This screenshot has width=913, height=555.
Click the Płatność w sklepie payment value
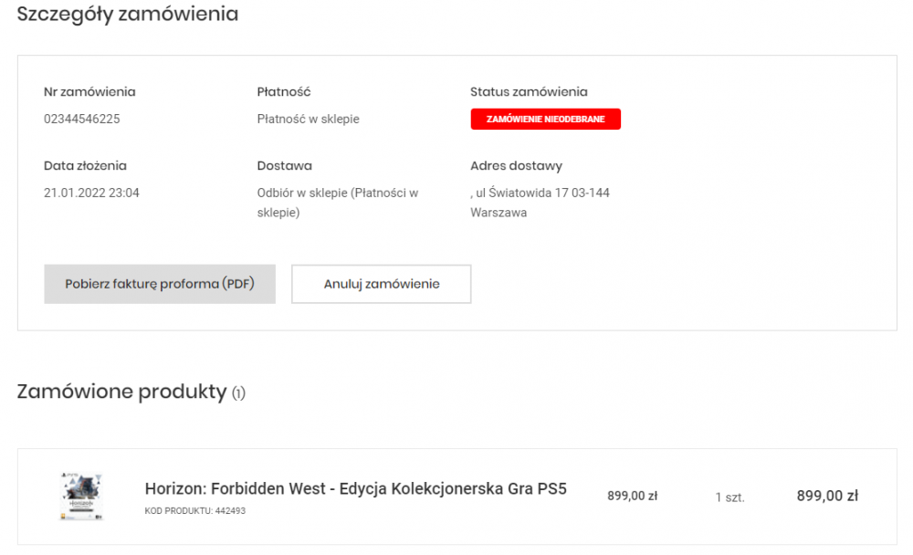pos(308,119)
